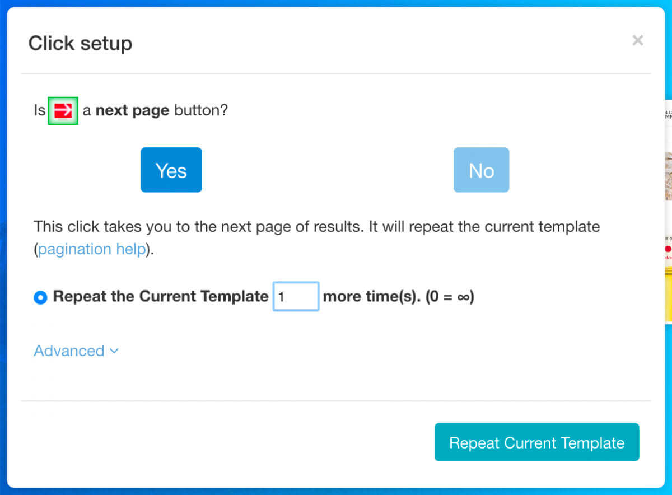This screenshot has height=495, width=672.
Task: Choose the No button
Action: tap(481, 170)
